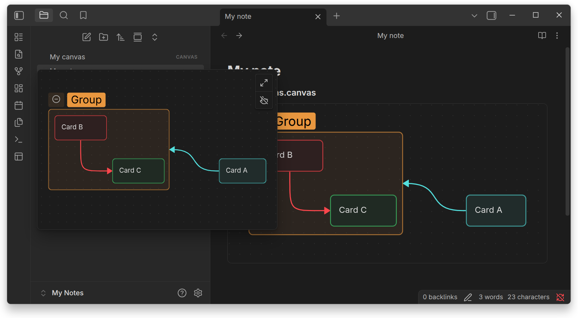Select Card A in hover preview
Image resolution: width=578 pixels, height=318 pixels.
(243, 171)
